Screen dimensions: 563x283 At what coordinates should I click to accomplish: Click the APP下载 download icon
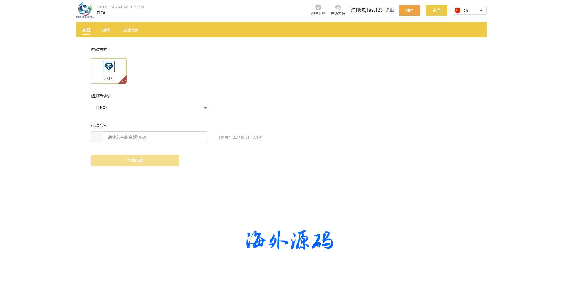click(318, 8)
